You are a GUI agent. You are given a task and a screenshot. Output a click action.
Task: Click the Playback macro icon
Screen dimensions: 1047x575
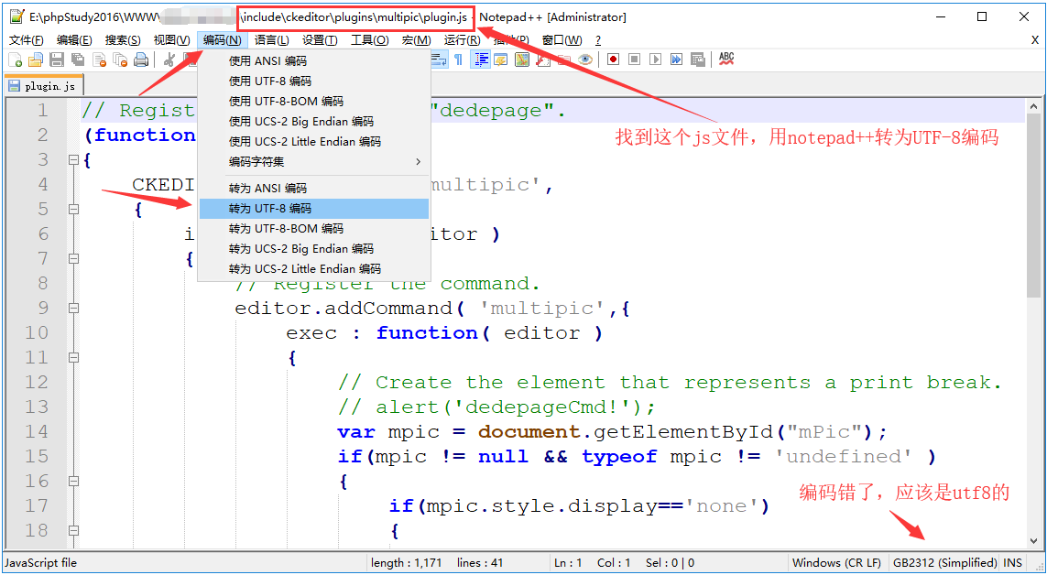(x=655, y=60)
